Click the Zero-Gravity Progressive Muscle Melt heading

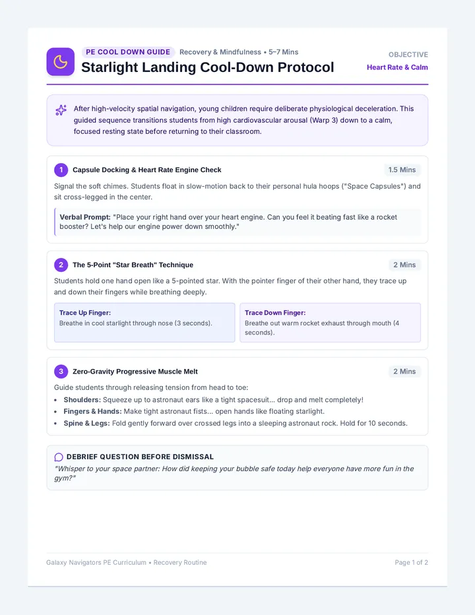point(135,372)
